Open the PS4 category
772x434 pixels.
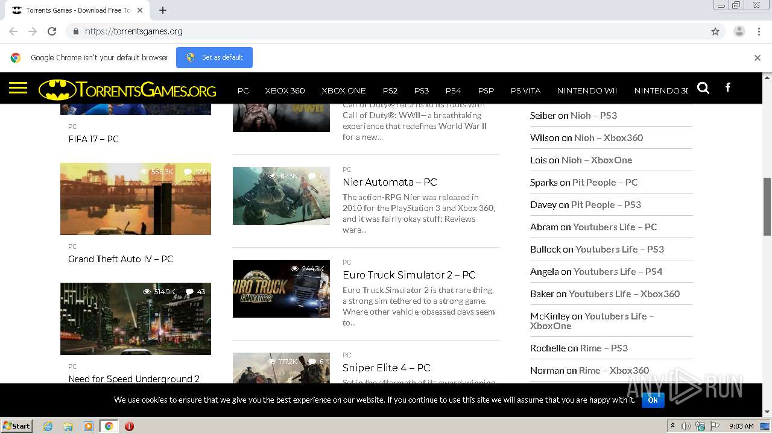pos(454,90)
